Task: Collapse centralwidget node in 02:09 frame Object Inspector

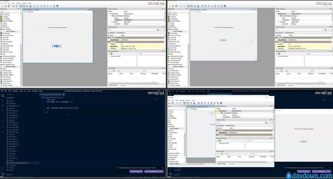Action: pos(111,16)
